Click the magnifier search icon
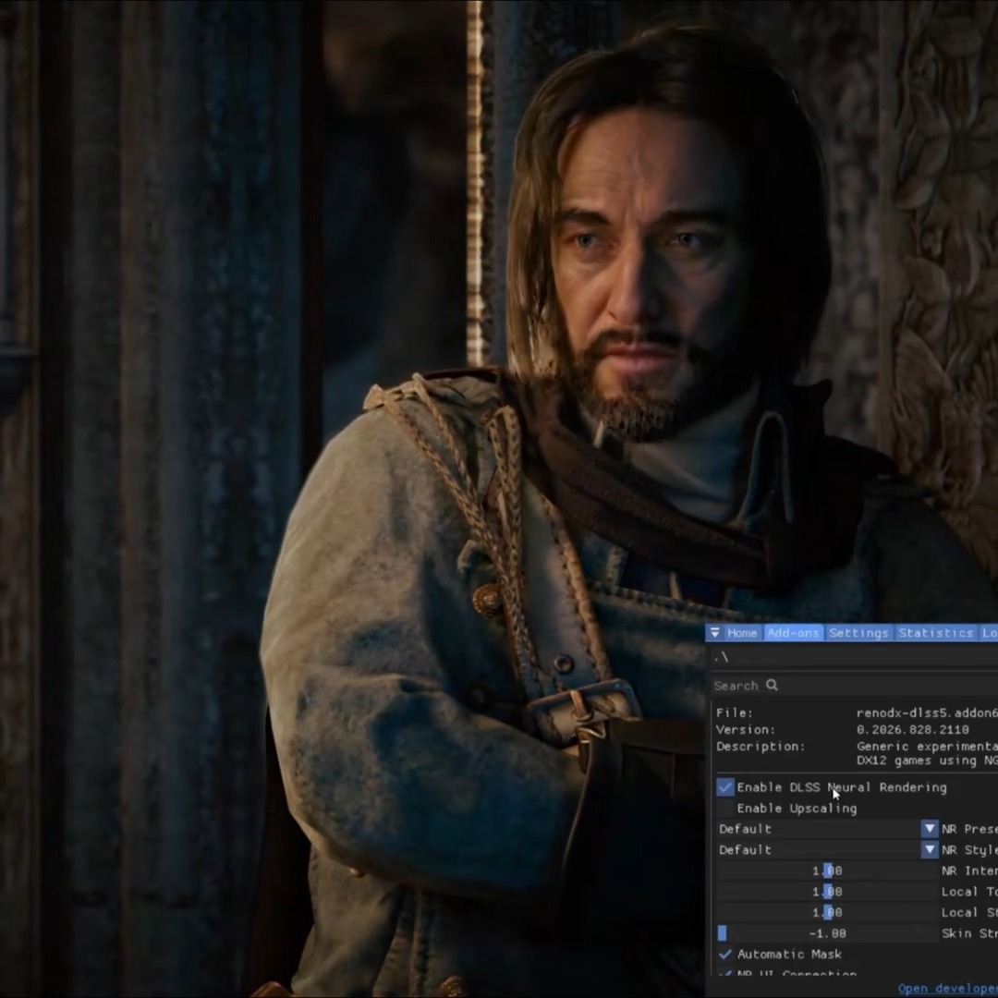Screen dimensions: 998x998 pos(772,685)
